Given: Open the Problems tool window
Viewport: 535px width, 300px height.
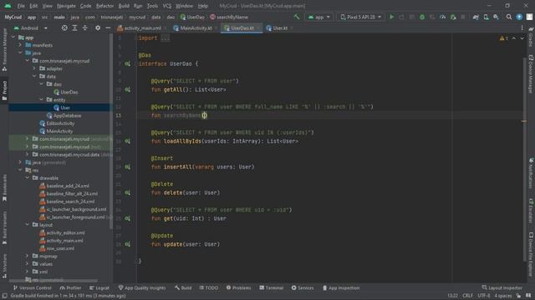Looking at the screenshot, I should [x=239, y=287].
